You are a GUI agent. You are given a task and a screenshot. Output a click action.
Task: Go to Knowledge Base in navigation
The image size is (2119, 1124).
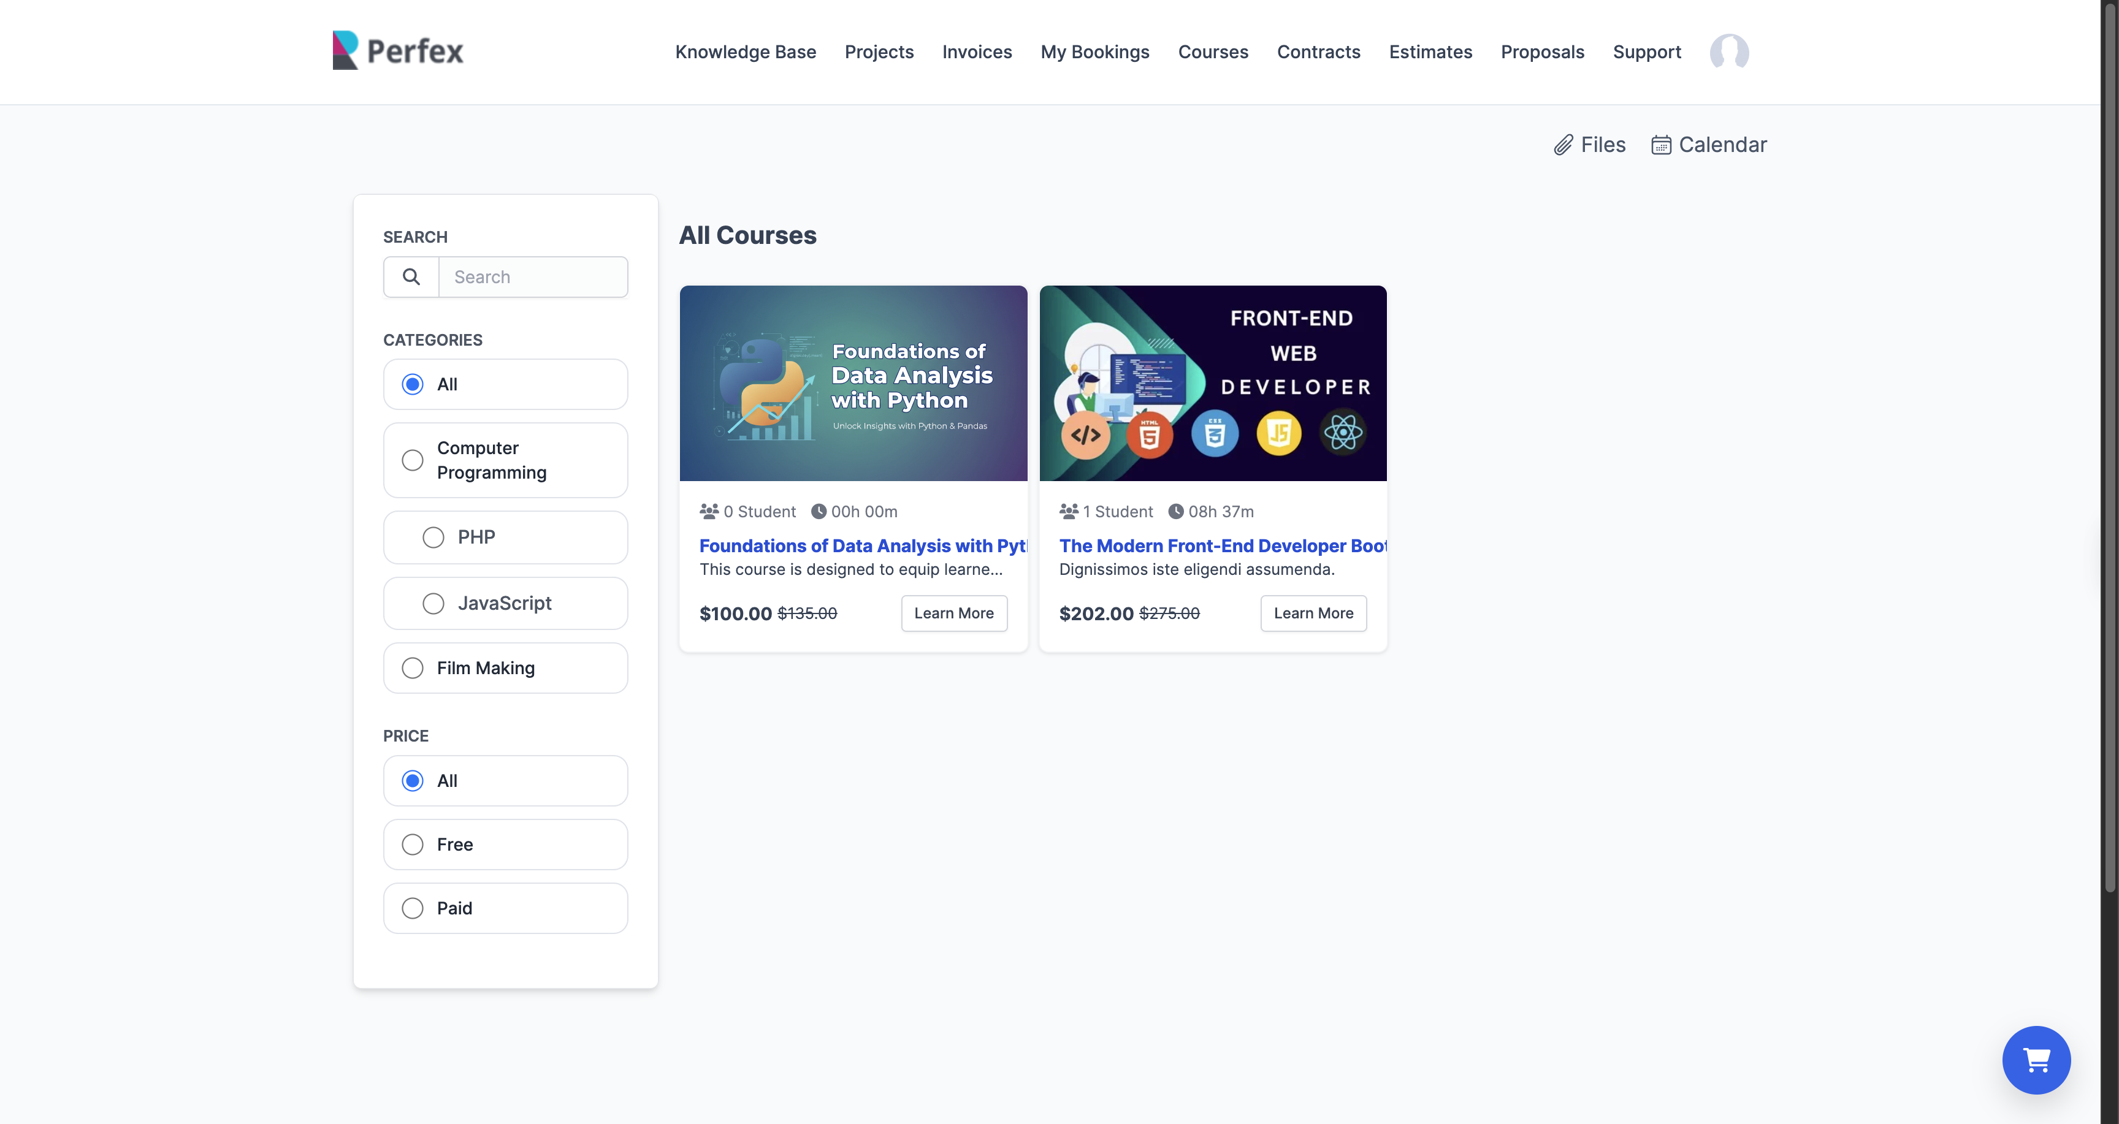click(746, 52)
